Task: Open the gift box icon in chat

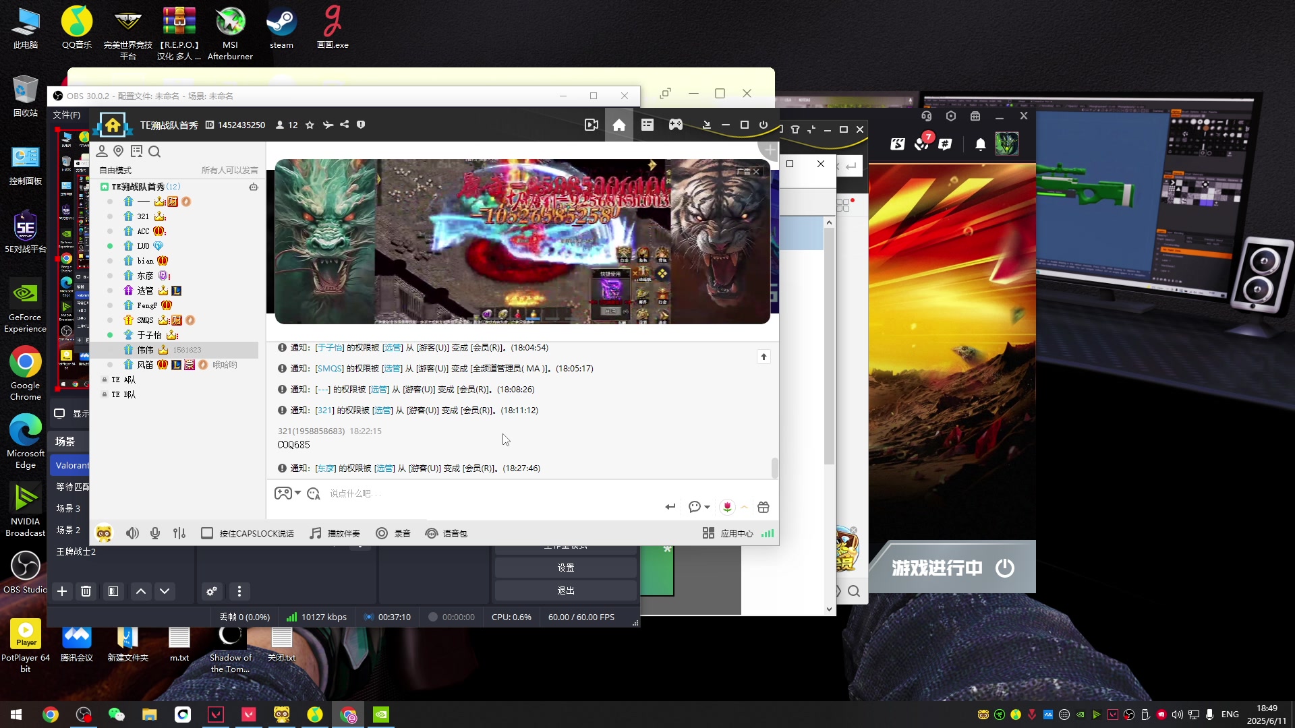Action: tap(764, 507)
